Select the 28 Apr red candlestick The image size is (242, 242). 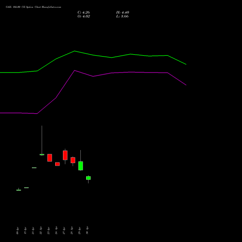pyautogui.click(x=73, y=160)
